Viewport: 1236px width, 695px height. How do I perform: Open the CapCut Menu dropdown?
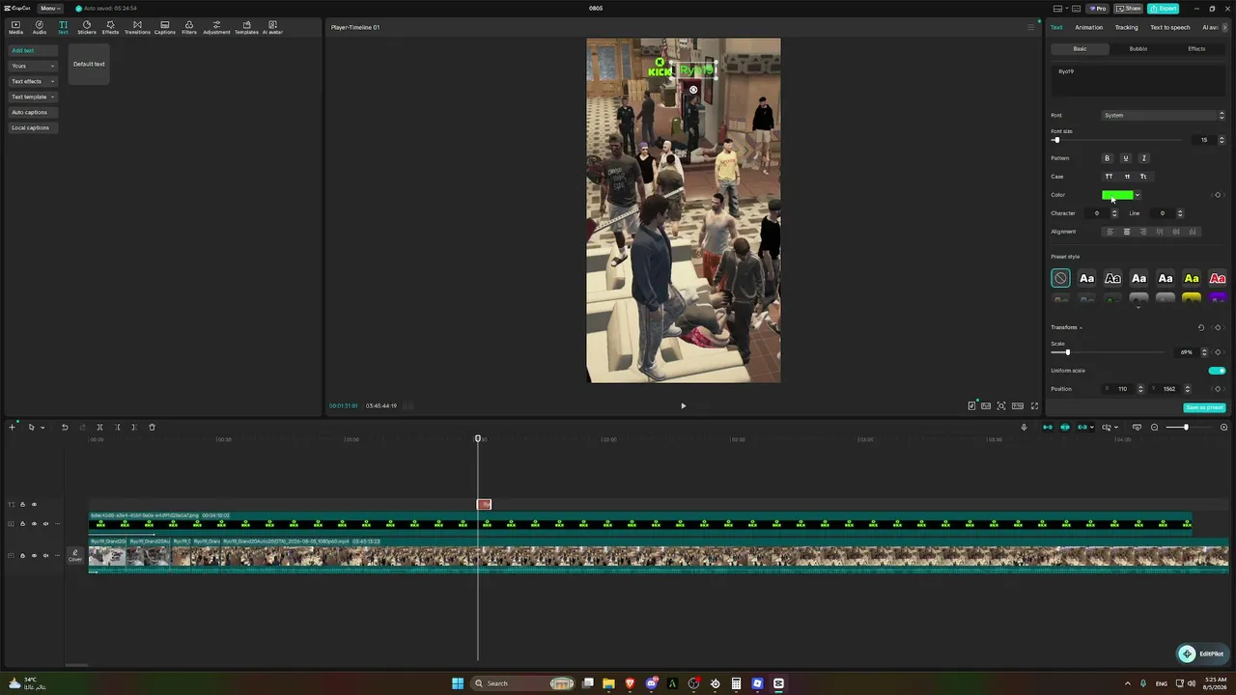pos(48,9)
